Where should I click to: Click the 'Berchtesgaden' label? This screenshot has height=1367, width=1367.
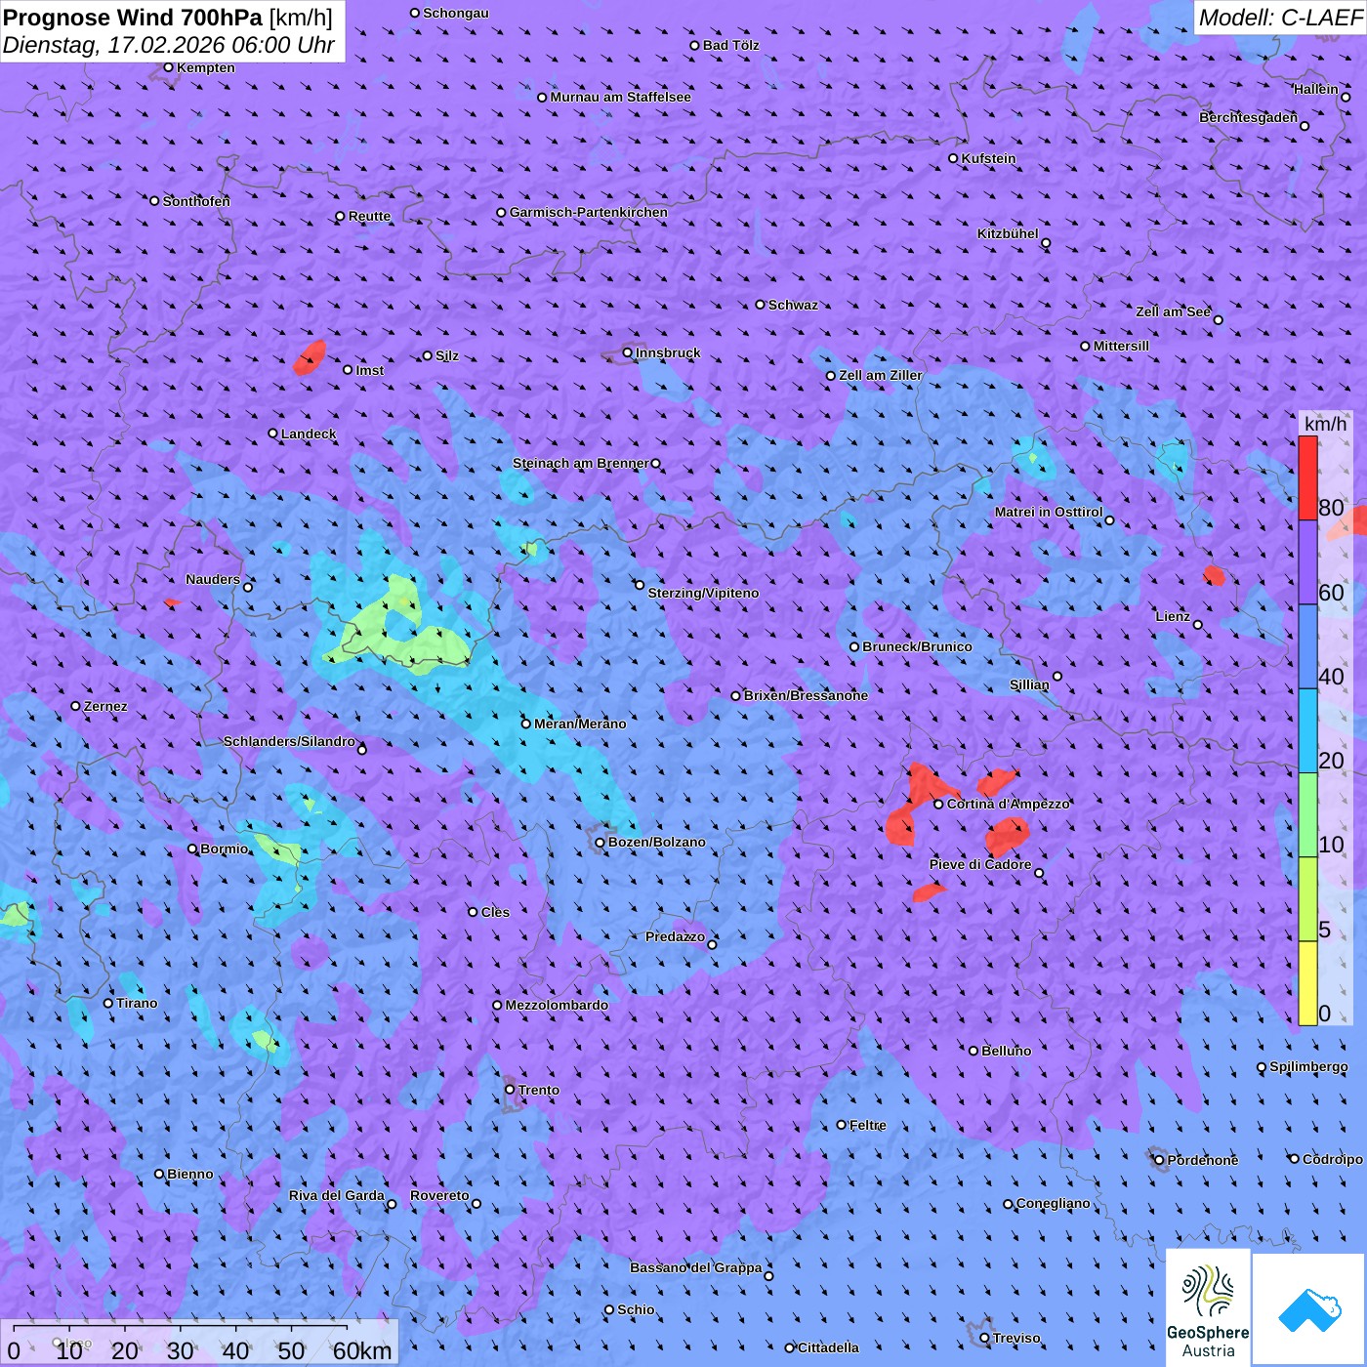[1249, 117]
